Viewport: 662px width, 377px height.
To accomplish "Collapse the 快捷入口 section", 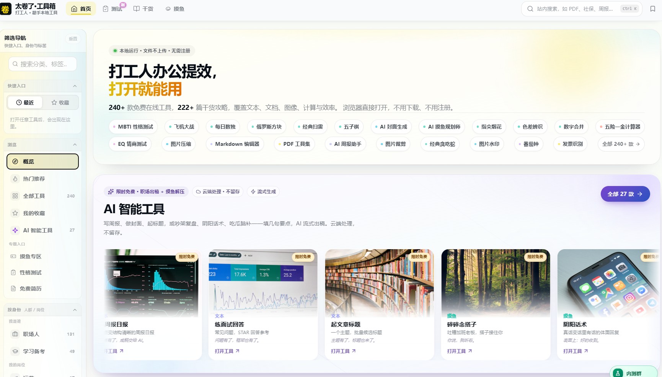I will point(75,86).
